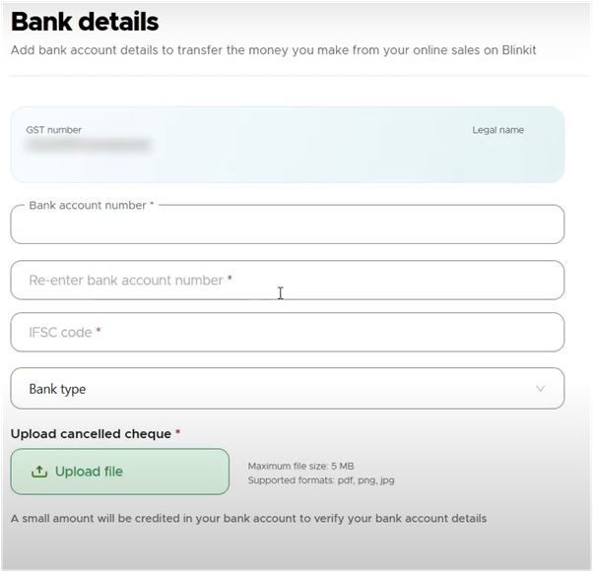Click the Upload cancelled cheque label
593x572 pixels.
(x=91, y=433)
